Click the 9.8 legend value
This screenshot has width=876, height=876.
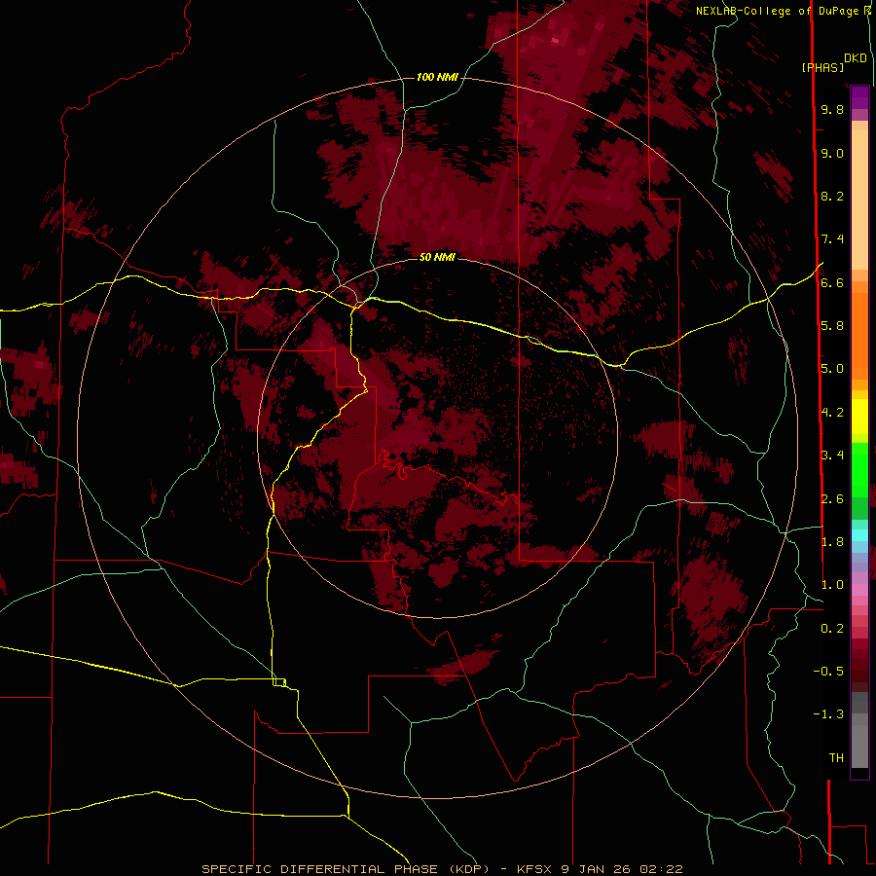pyautogui.click(x=832, y=109)
